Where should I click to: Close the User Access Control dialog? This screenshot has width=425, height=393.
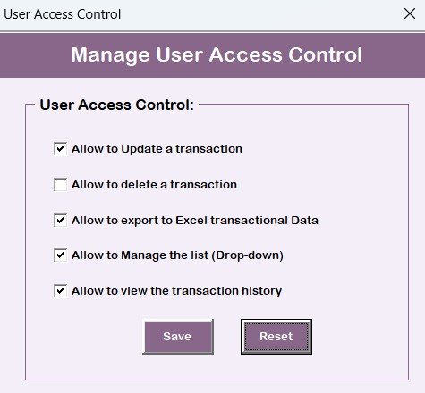coord(410,13)
